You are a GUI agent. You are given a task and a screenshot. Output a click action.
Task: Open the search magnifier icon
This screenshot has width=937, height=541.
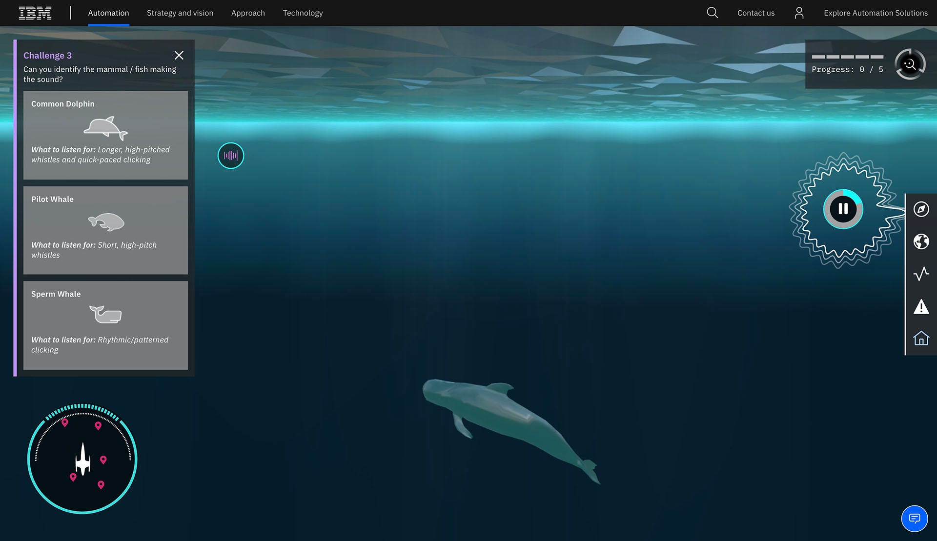point(712,13)
